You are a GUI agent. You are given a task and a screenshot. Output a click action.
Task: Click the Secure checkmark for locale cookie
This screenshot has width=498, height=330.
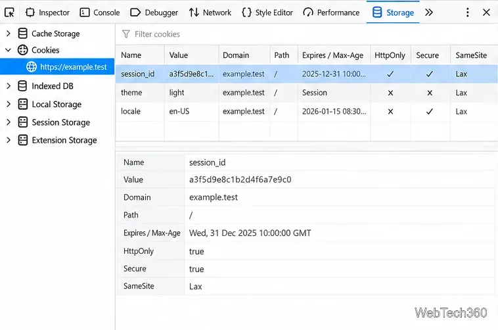[x=430, y=111]
